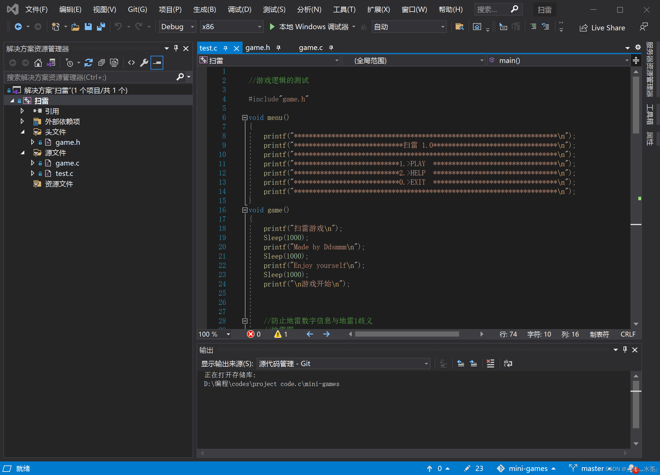
Task: Open the 调试(D) menu
Action: 239,10
